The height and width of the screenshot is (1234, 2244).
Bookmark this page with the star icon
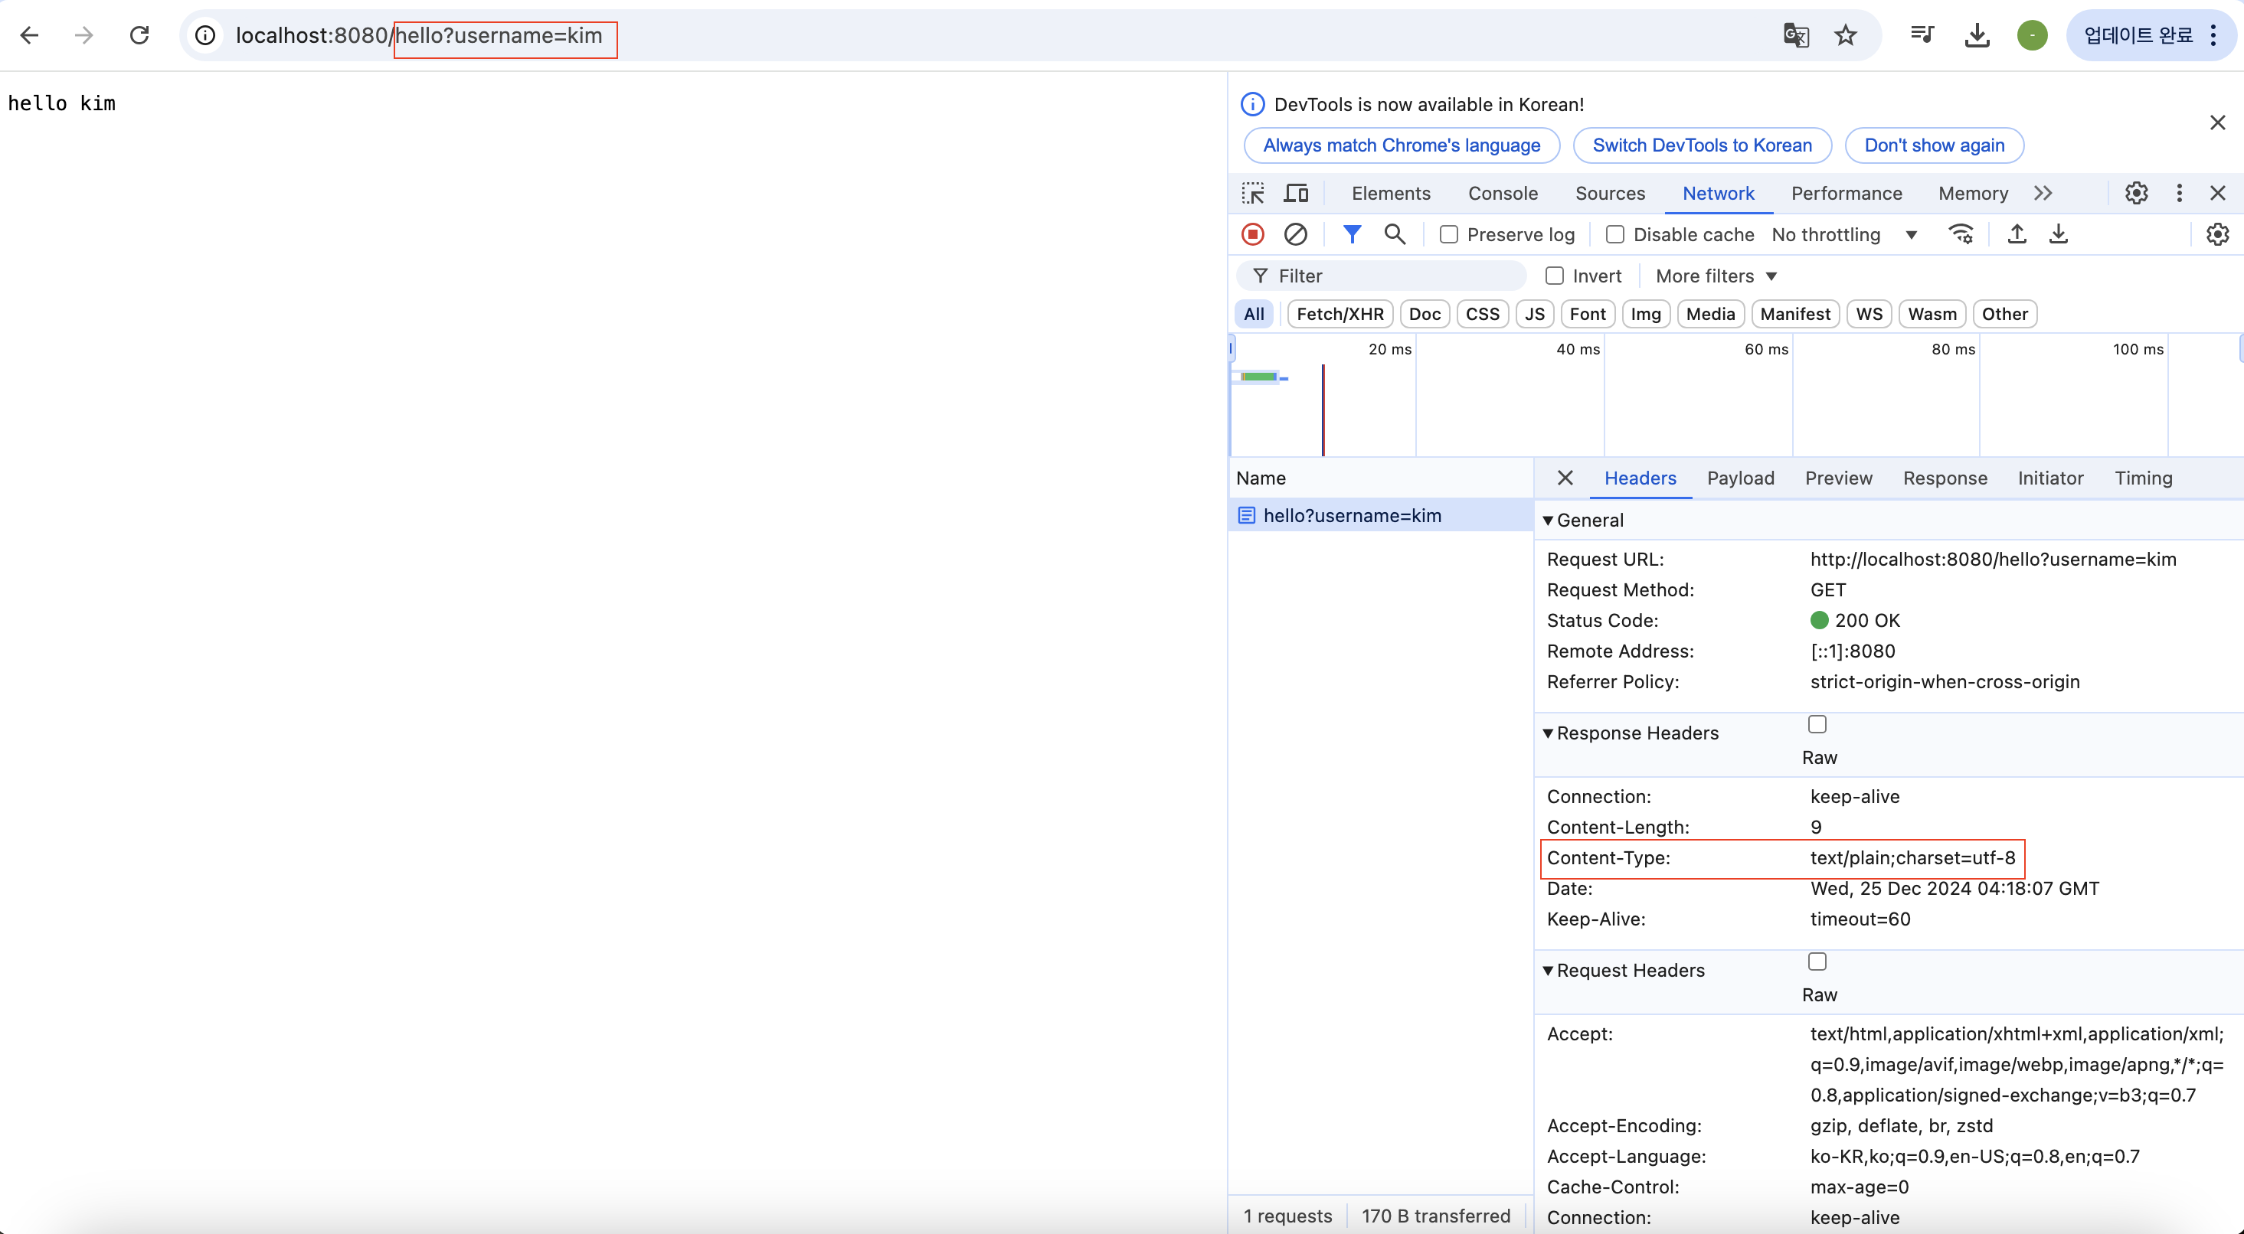coord(1845,36)
